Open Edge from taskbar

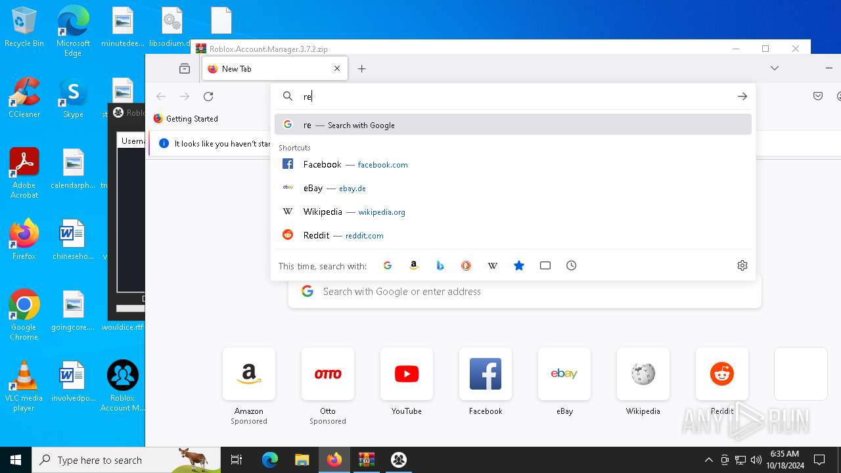coord(270,460)
